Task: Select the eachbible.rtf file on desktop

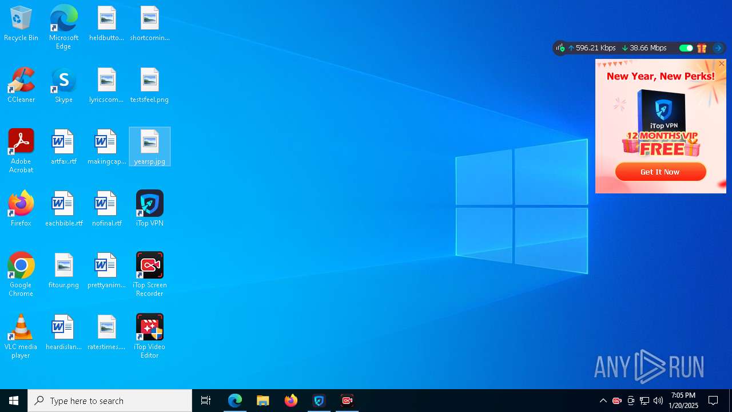Action: (63, 209)
